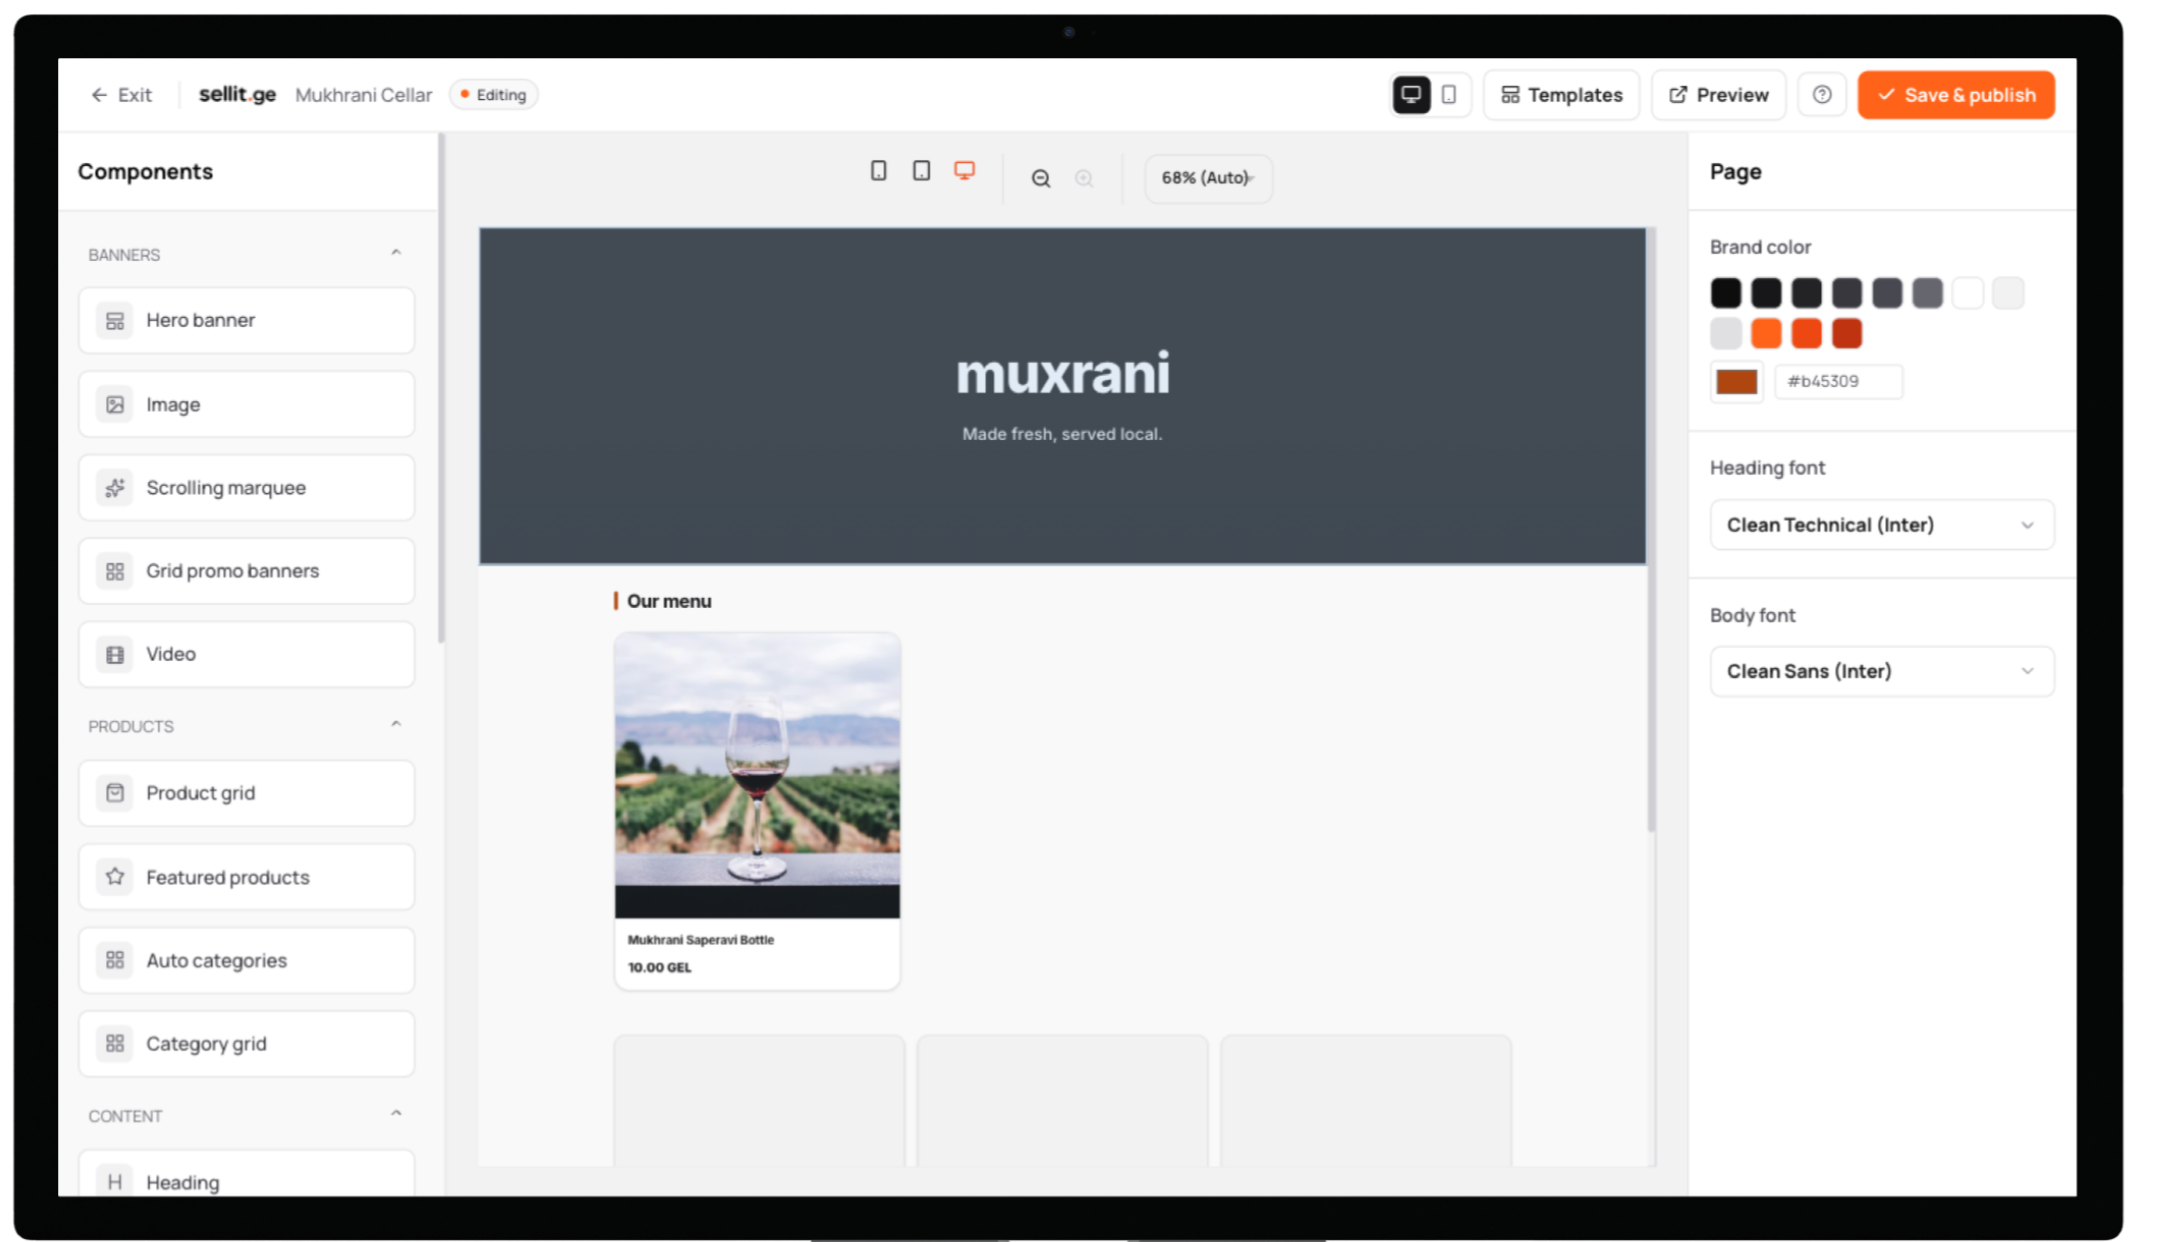Image resolution: width=2168 pixels, height=1242 pixels.
Task: Open the Heading font dropdown
Action: [x=1881, y=525]
